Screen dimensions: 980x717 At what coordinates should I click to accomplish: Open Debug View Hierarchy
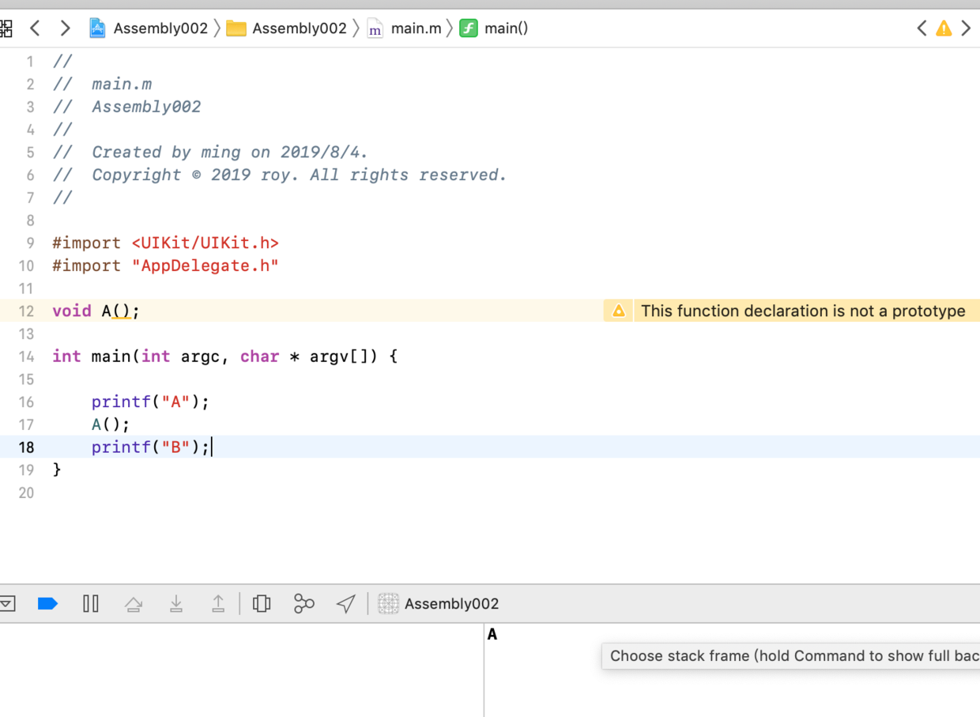[262, 604]
